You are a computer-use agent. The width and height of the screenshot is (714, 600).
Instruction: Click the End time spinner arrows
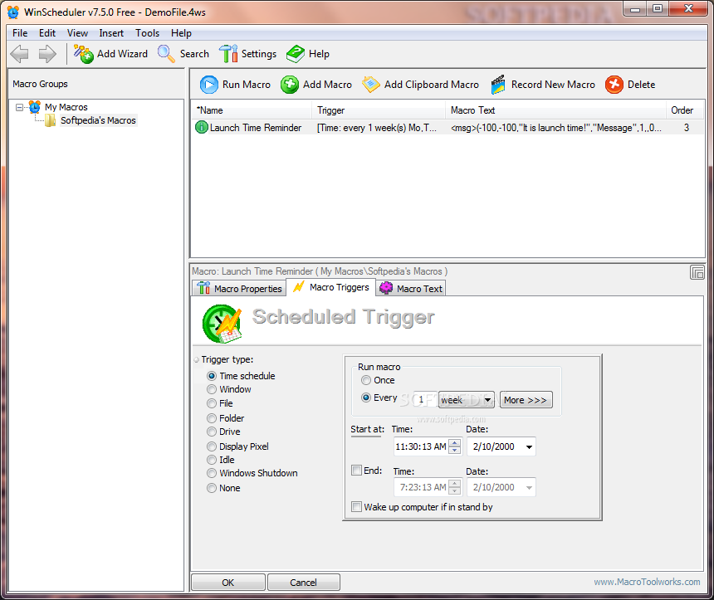pos(454,487)
